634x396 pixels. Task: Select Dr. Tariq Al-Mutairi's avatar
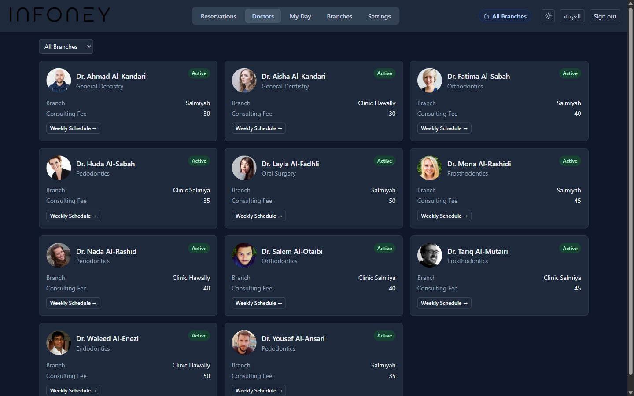click(x=430, y=255)
